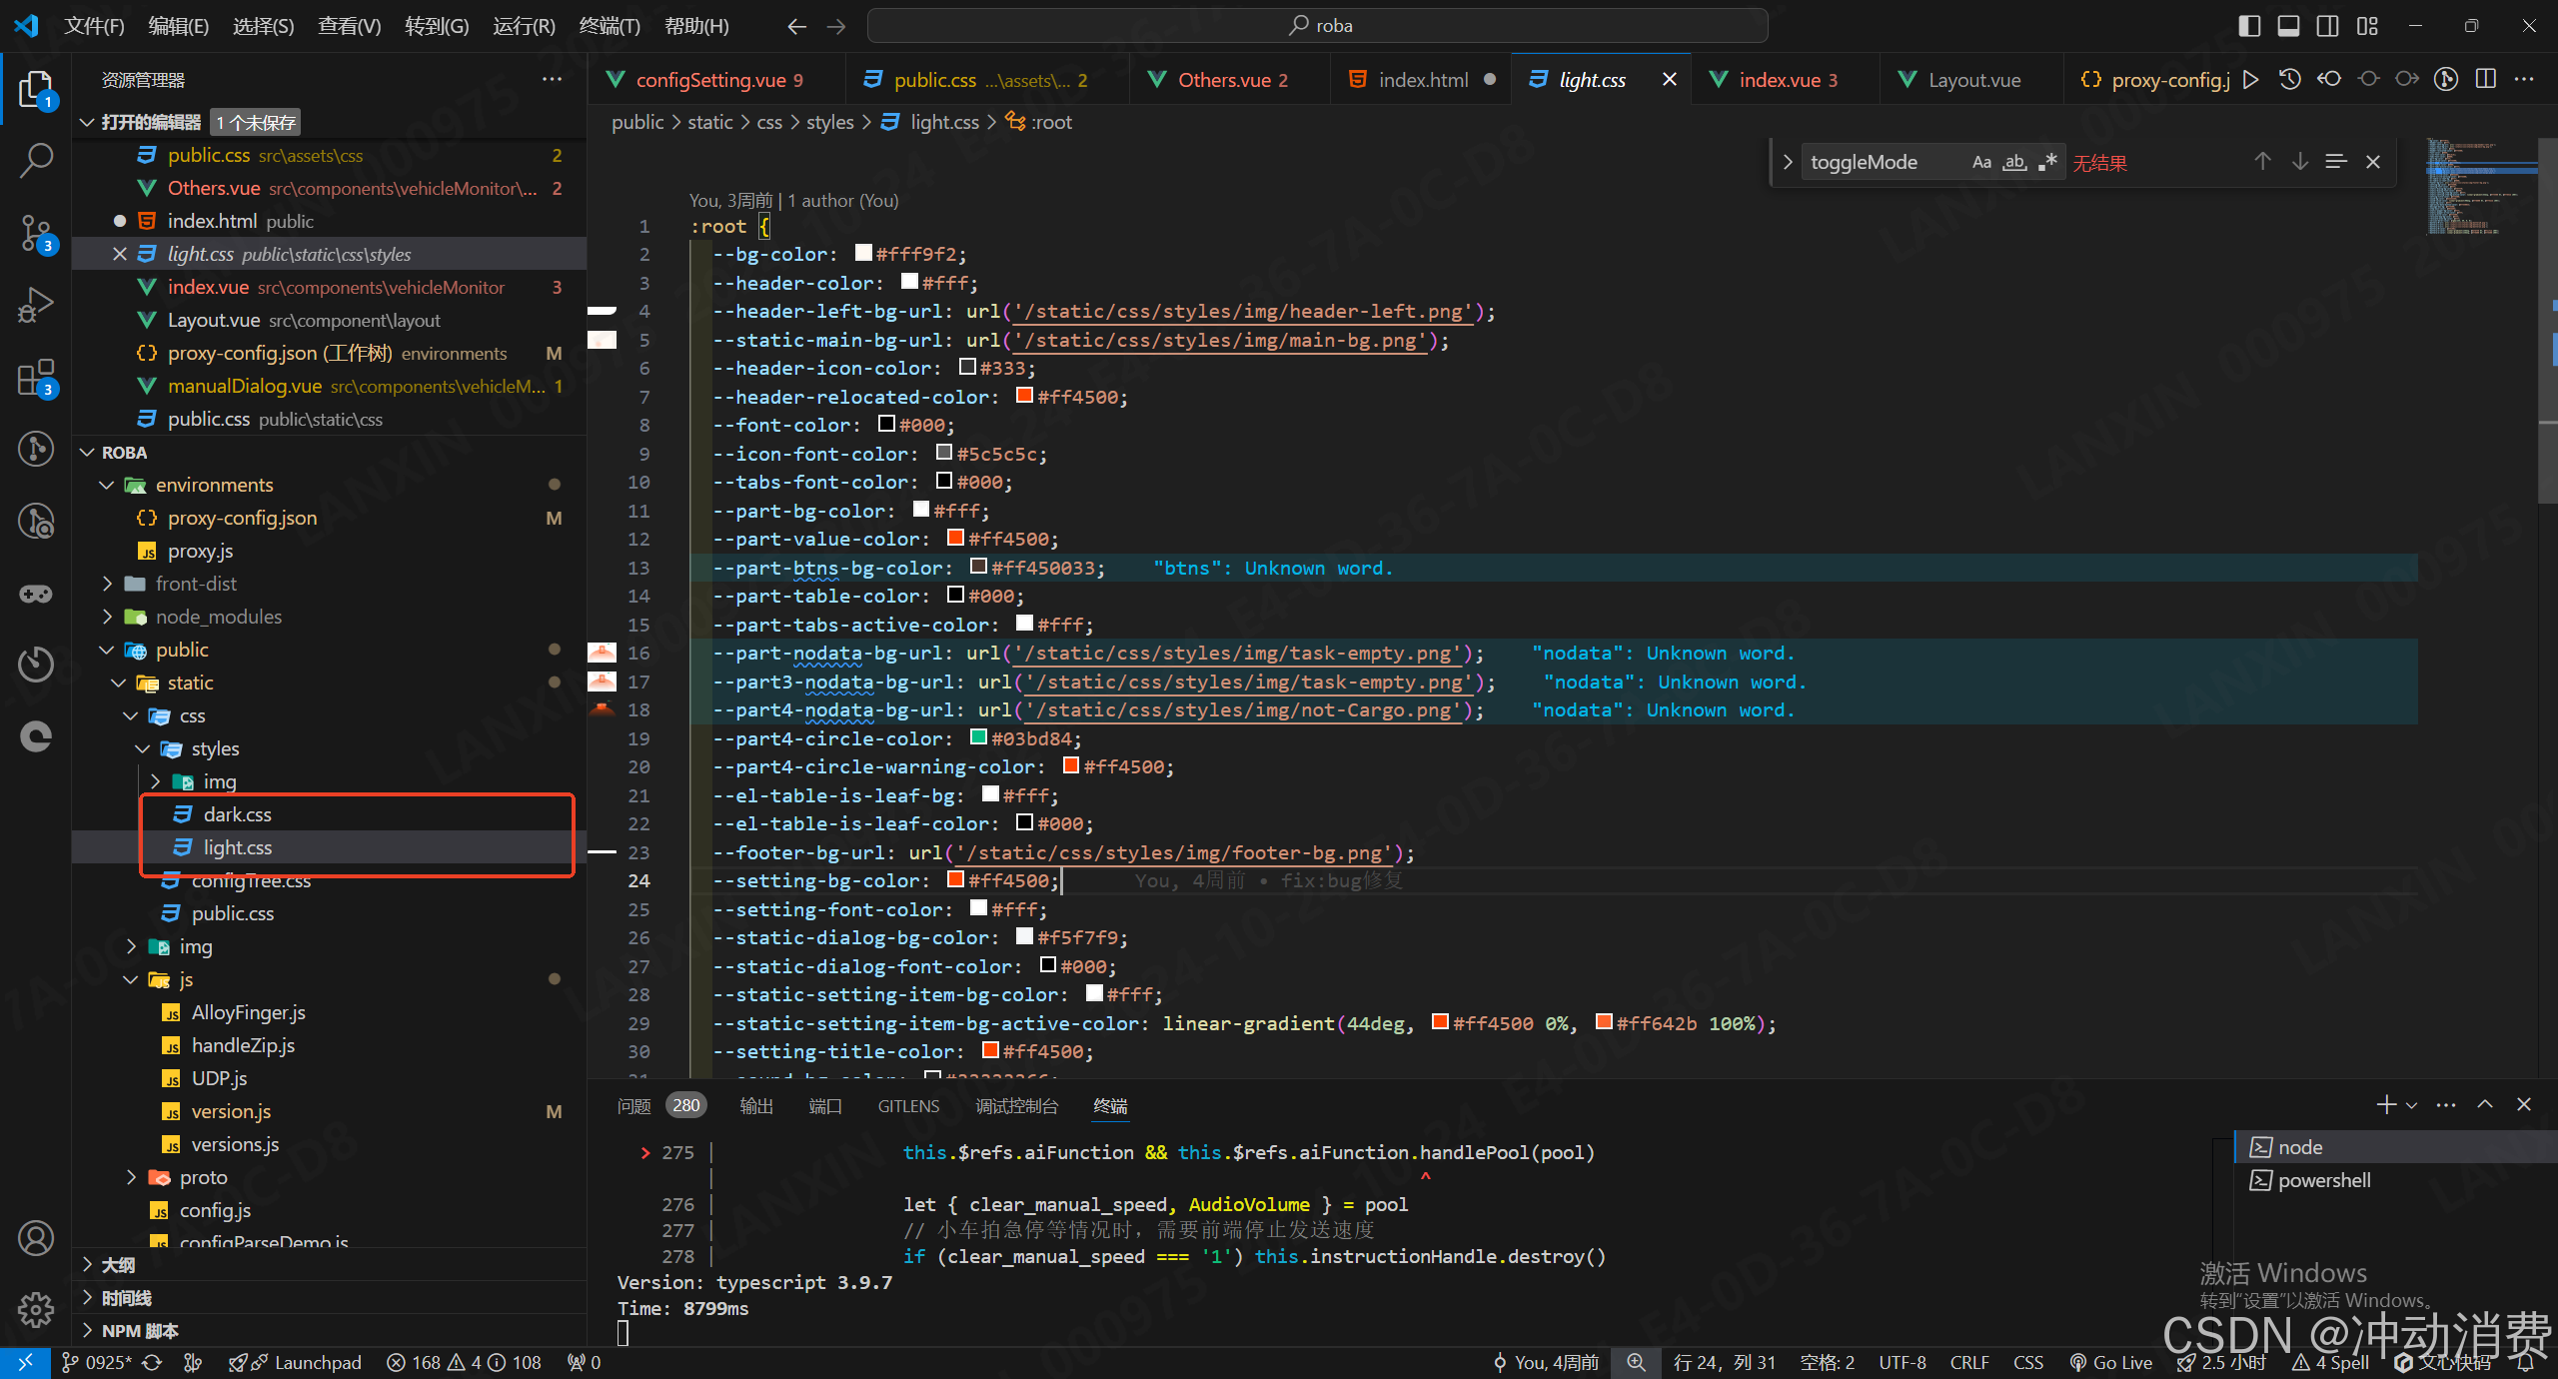Expand the replace toggle in find widget
The width and height of the screenshot is (2558, 1379).
pyautogui.click(x=1787, y=162)
